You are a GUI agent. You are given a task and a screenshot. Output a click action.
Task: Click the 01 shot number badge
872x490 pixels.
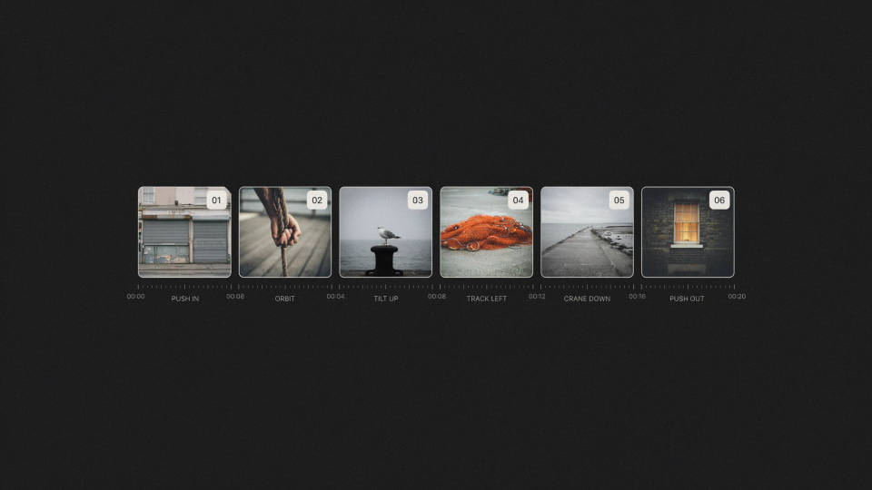point(216,200)
